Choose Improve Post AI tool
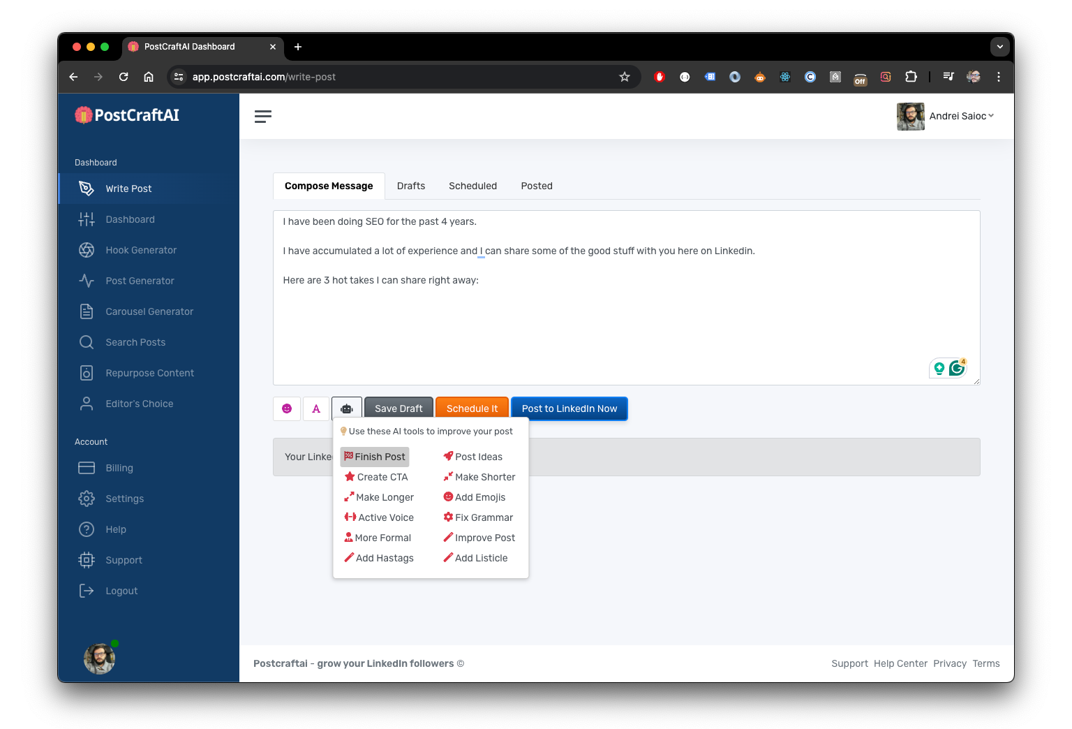This screenshot has height=729, width=1072. 479,538
